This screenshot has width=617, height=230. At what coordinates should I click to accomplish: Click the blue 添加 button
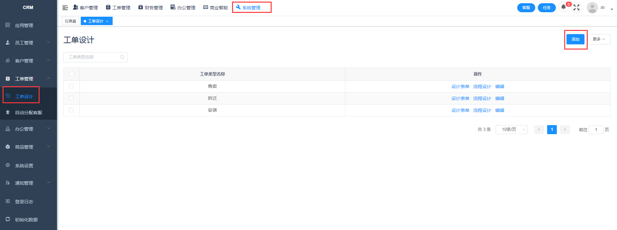coord(575,39)
